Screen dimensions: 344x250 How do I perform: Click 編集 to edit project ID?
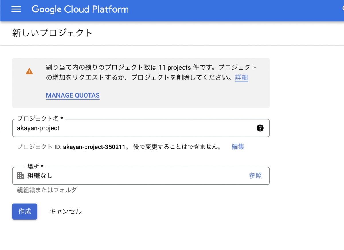(x=238, y=147)
